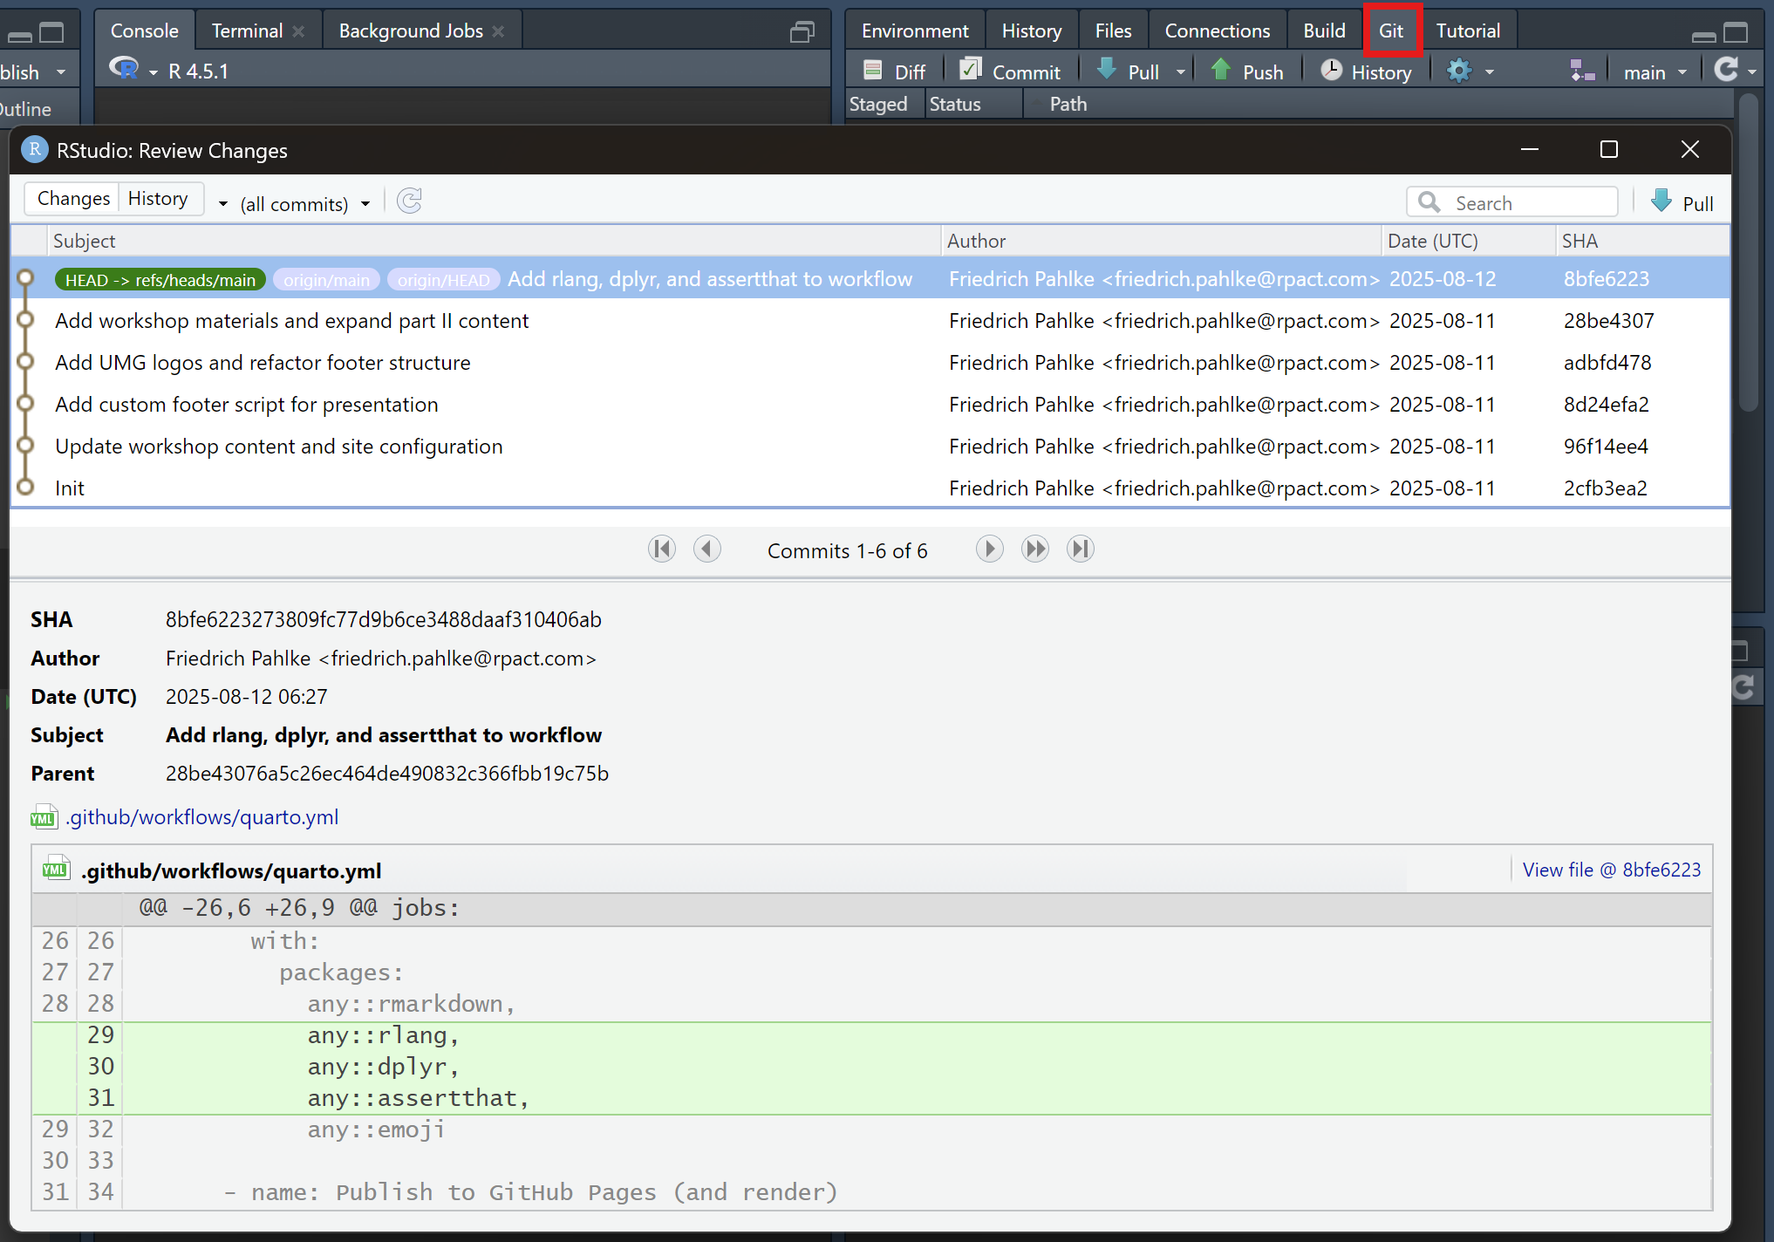The height and width of the screenshot is (1242, 1774).
Task: Click the refresh icon beside all commits
Action: [409, 201]
